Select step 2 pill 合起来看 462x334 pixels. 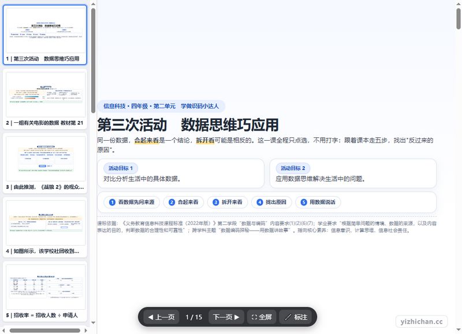pyautogui.click(x=183, y=202)
